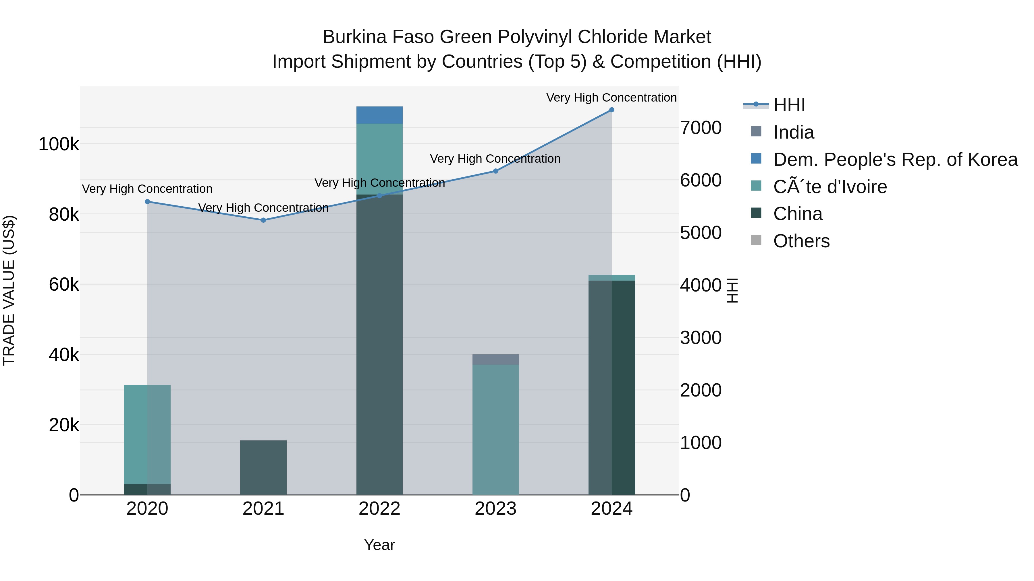Click Very High Concentration label above 2021

pyautogui.click(x=263, y=208)
